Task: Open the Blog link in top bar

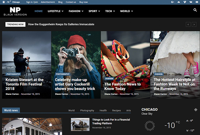Action: [x=60, y=2]
